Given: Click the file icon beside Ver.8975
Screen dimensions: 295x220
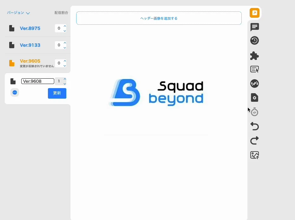Looking at the screenshot, I should 12,28.
